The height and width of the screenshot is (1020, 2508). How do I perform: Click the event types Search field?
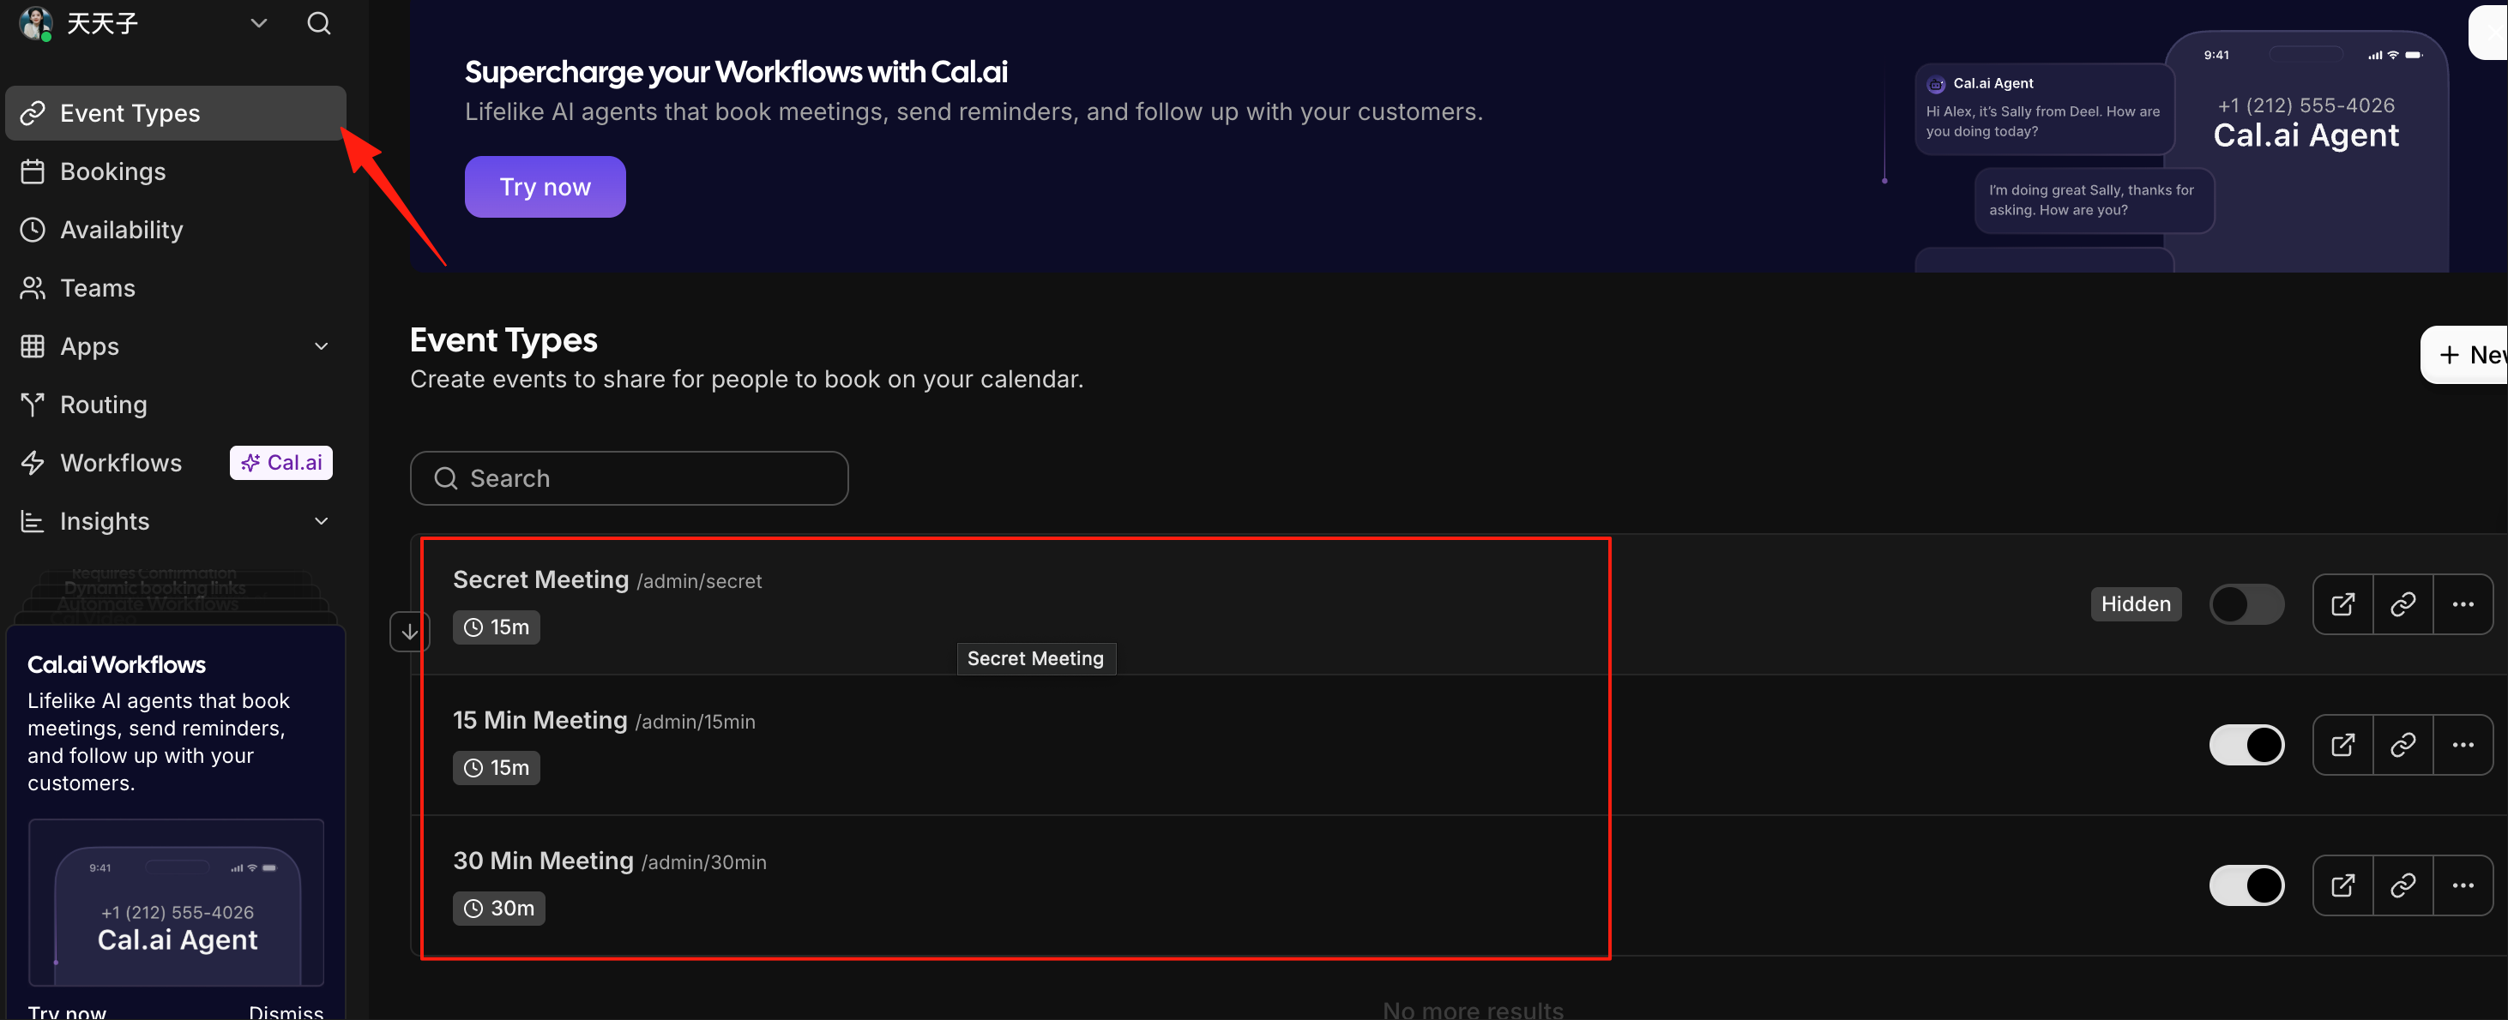coord(629,478)
